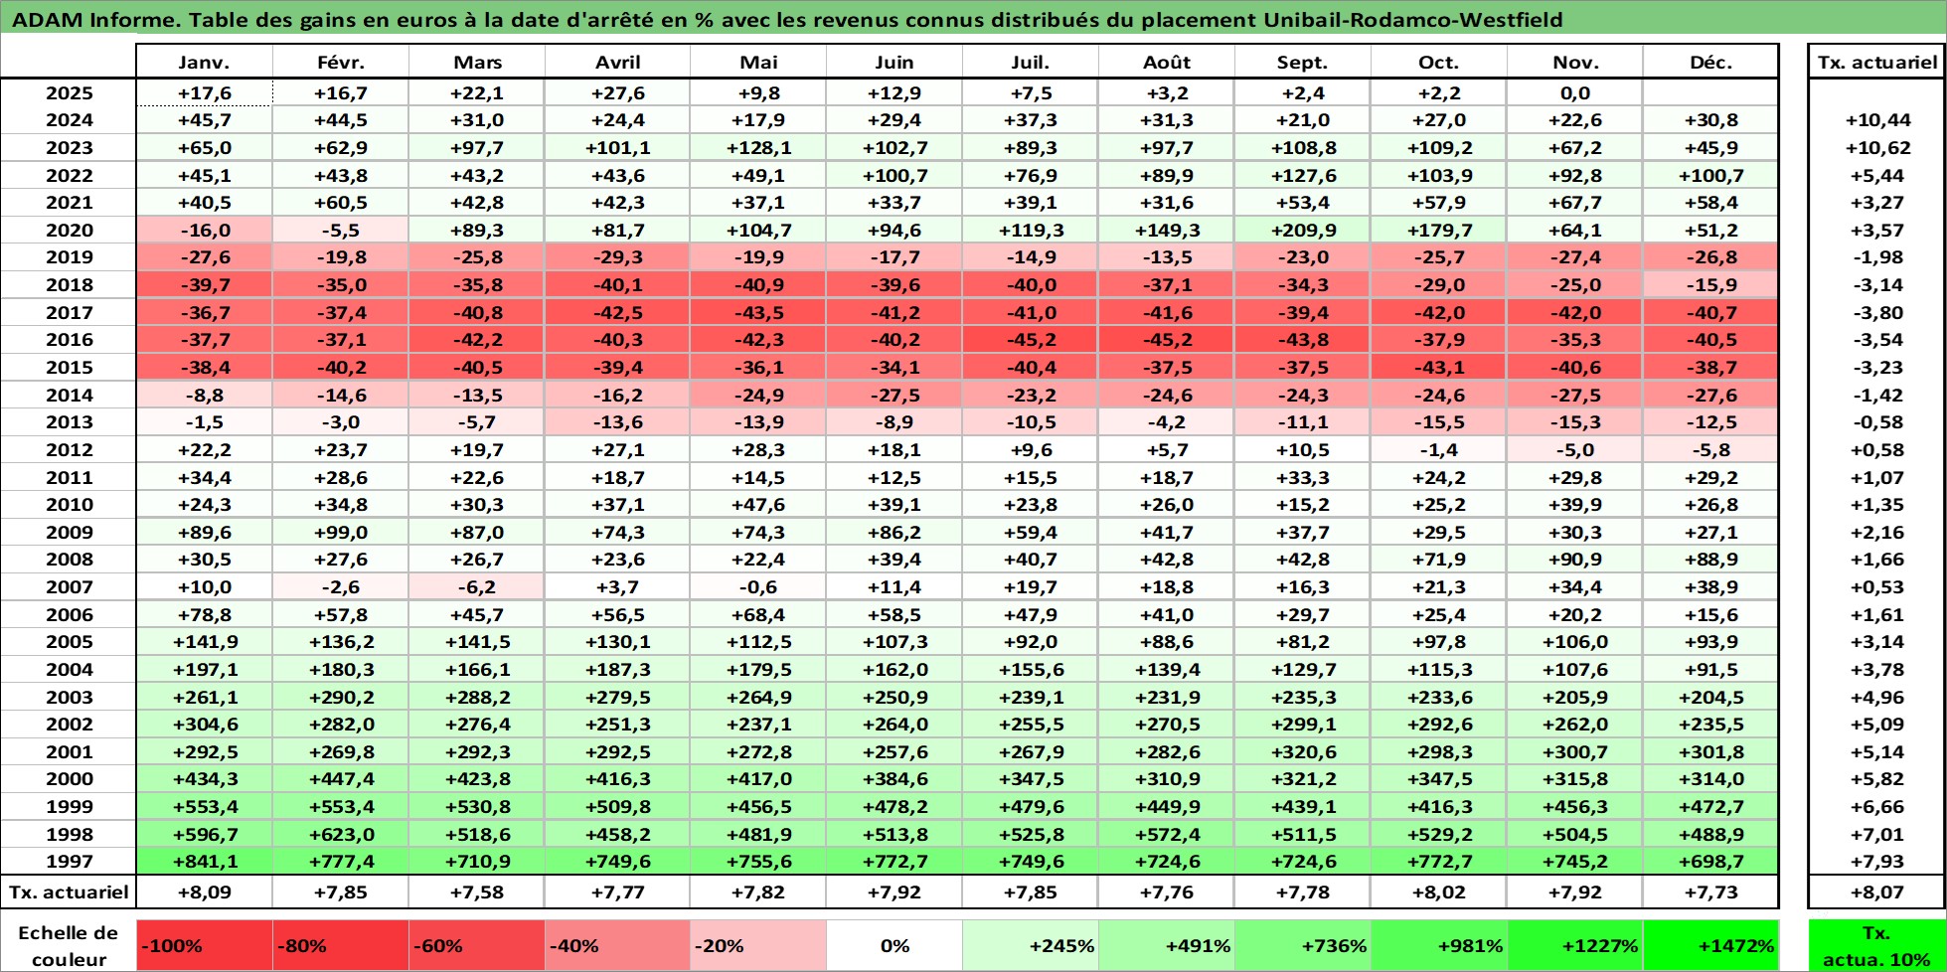Select the '+90,9' cell for Nov. 2008

[1575, 560]
